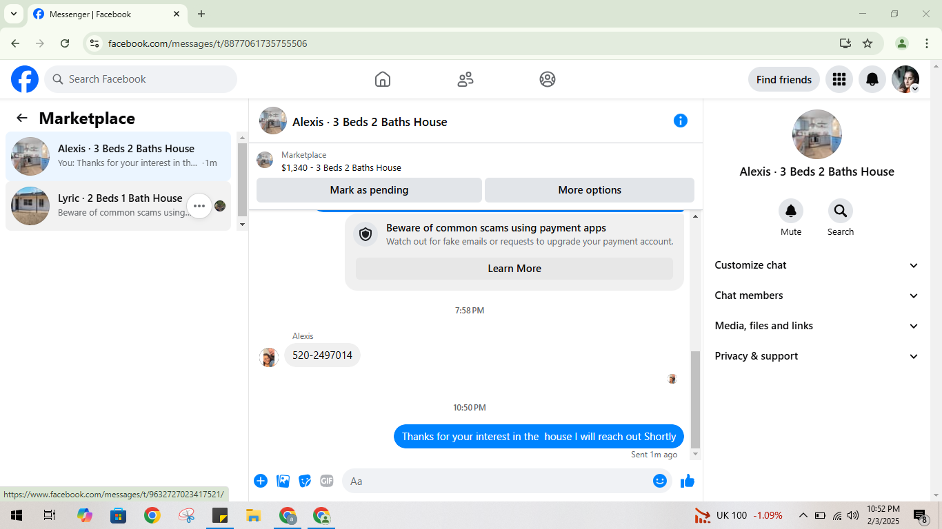
Task: Focus the message input box
Action: 508,481
